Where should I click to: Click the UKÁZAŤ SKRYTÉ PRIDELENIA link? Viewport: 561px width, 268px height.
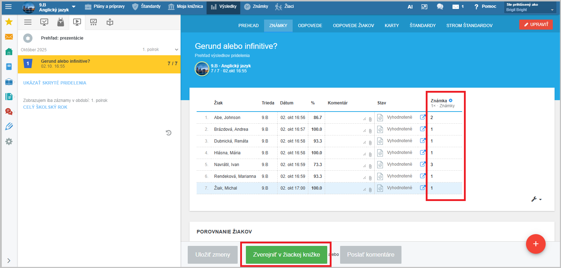[x=55, y=83]
